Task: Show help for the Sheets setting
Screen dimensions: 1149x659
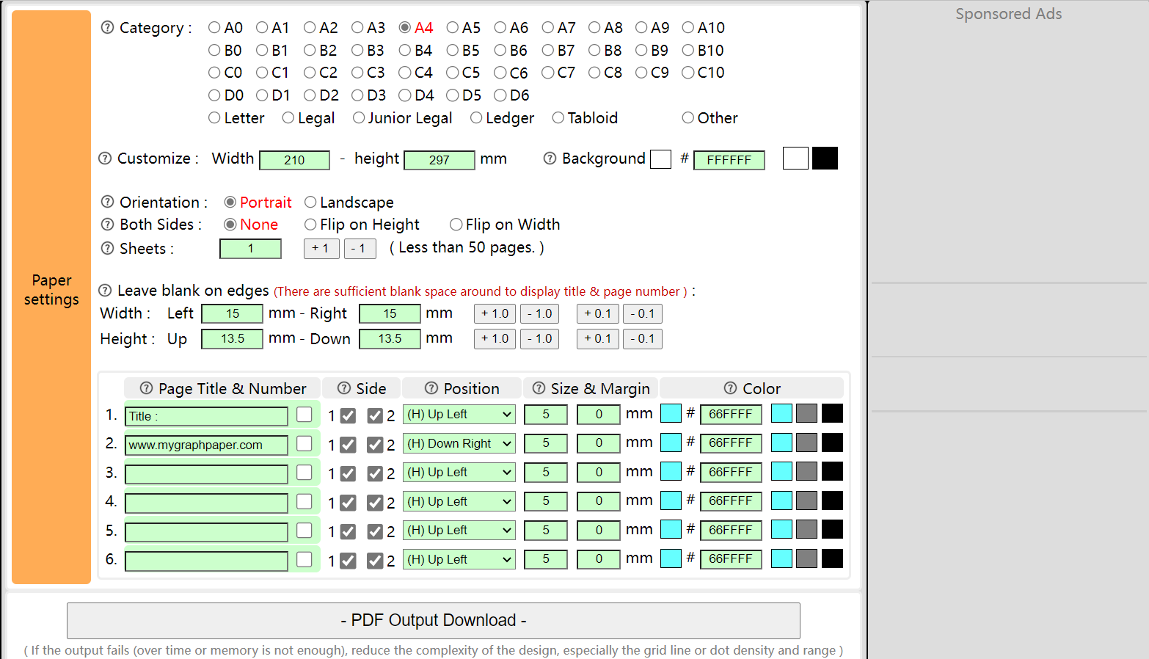Action: tap(107, 248)
